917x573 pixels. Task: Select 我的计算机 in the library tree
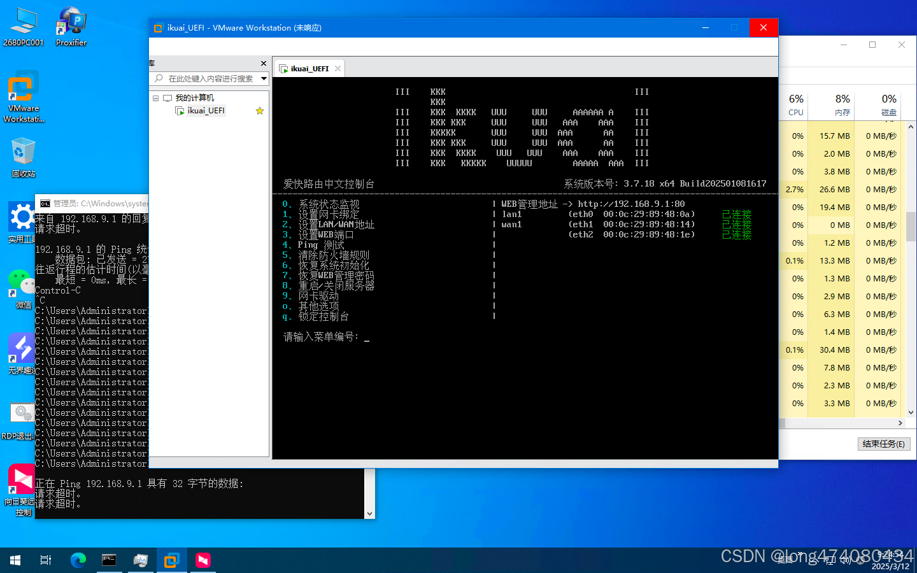pyautogui.click(x=195, y=98)
